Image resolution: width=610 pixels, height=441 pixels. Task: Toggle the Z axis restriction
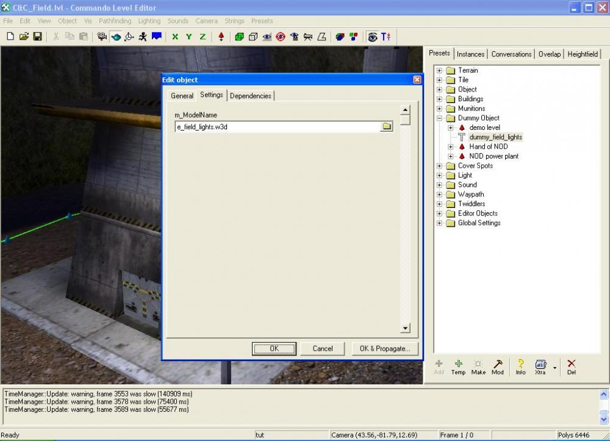[203, 37]
